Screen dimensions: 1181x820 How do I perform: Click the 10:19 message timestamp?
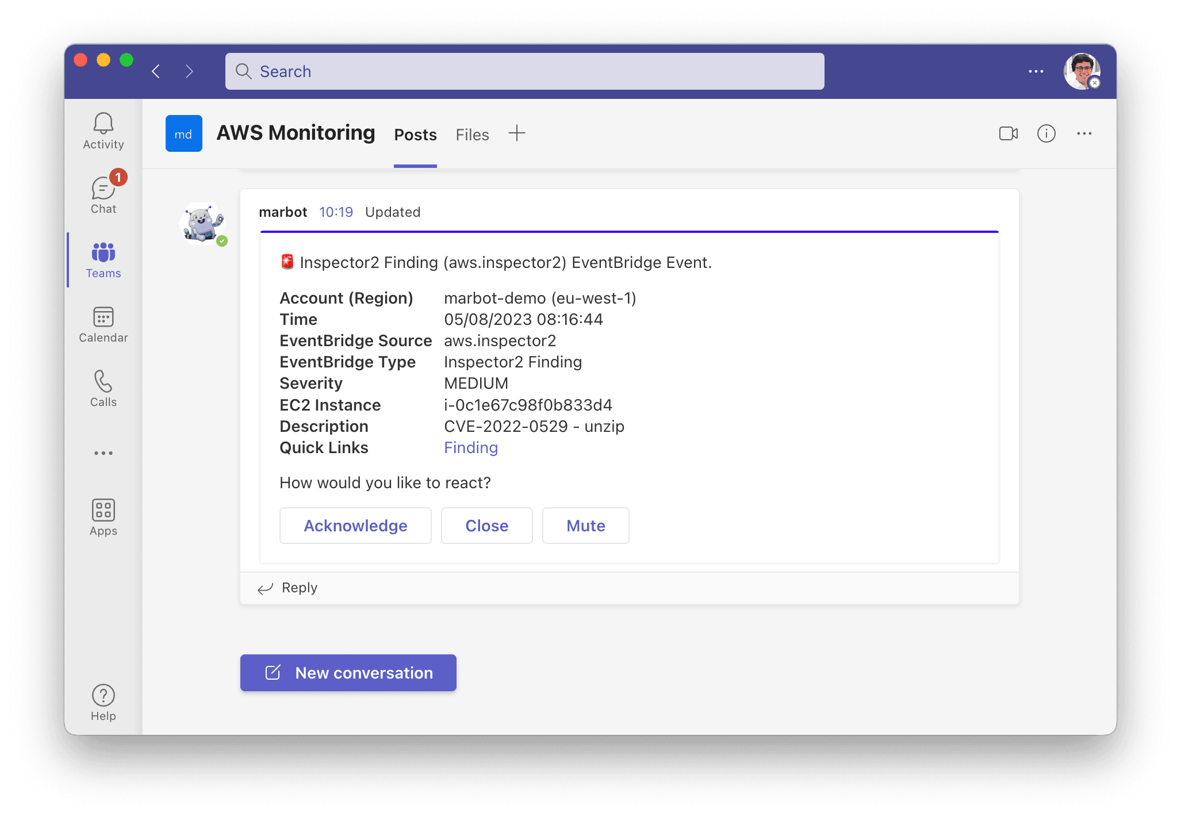pyautogui.click(x=336, y=212)
